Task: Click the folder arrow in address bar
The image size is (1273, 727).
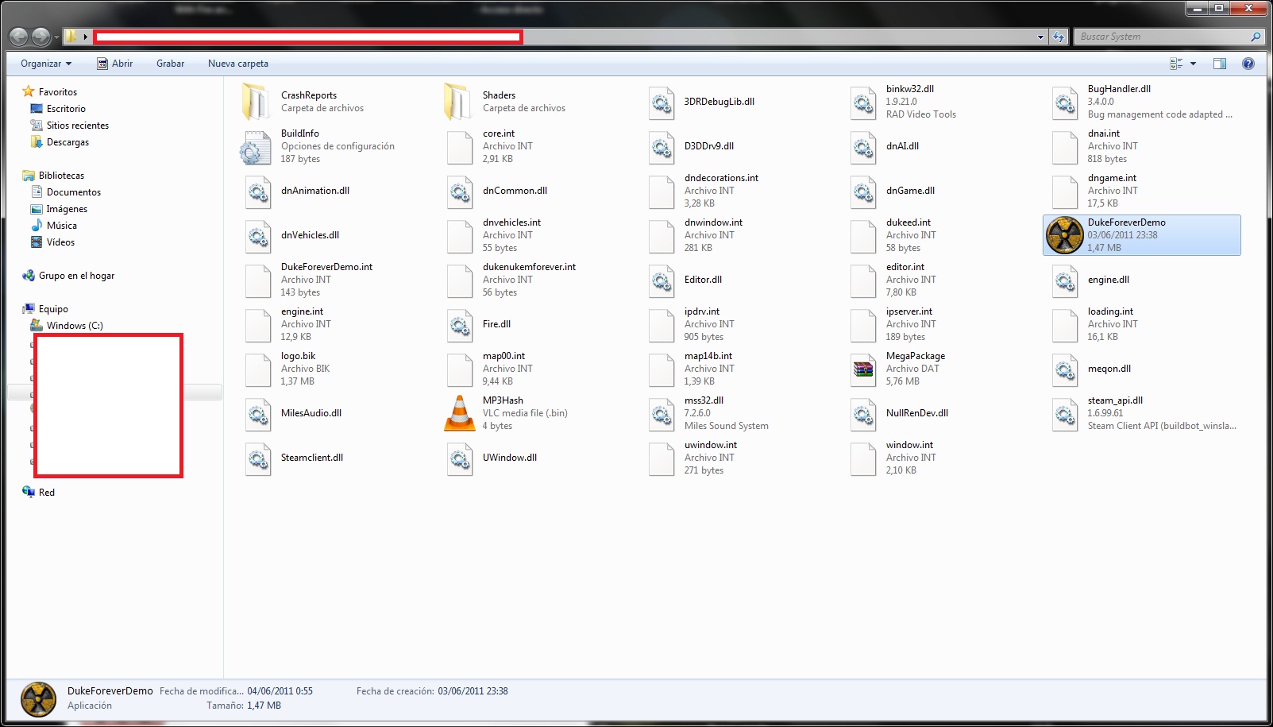Action: [85, 37]
